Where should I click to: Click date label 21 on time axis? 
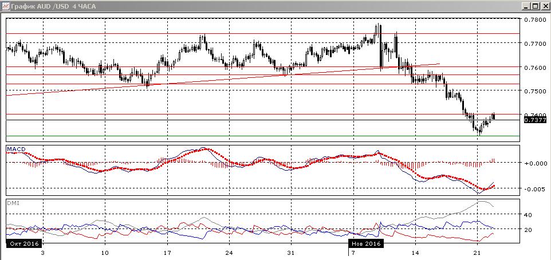pyautogui.click(x=477, y=253)
